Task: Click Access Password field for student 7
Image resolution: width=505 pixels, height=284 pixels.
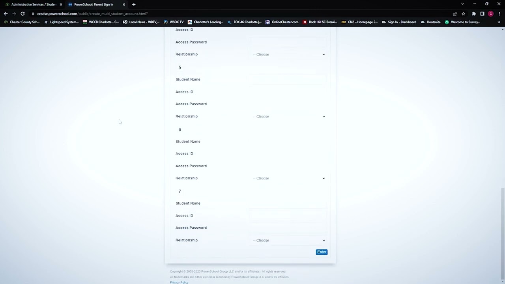Action: coord(288,228)
